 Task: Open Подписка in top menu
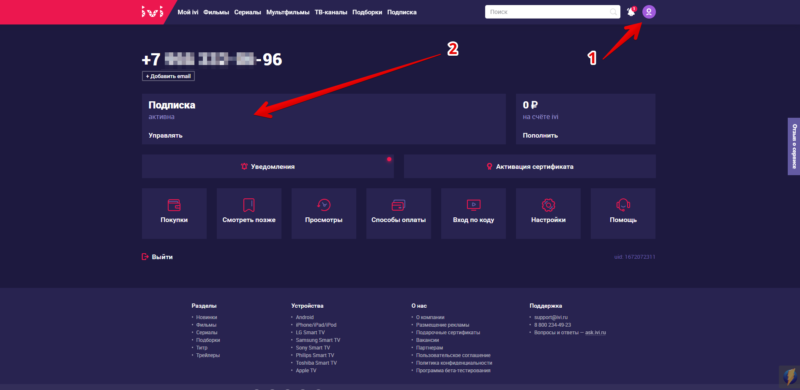pyautogui.click(x=402, y=12)
